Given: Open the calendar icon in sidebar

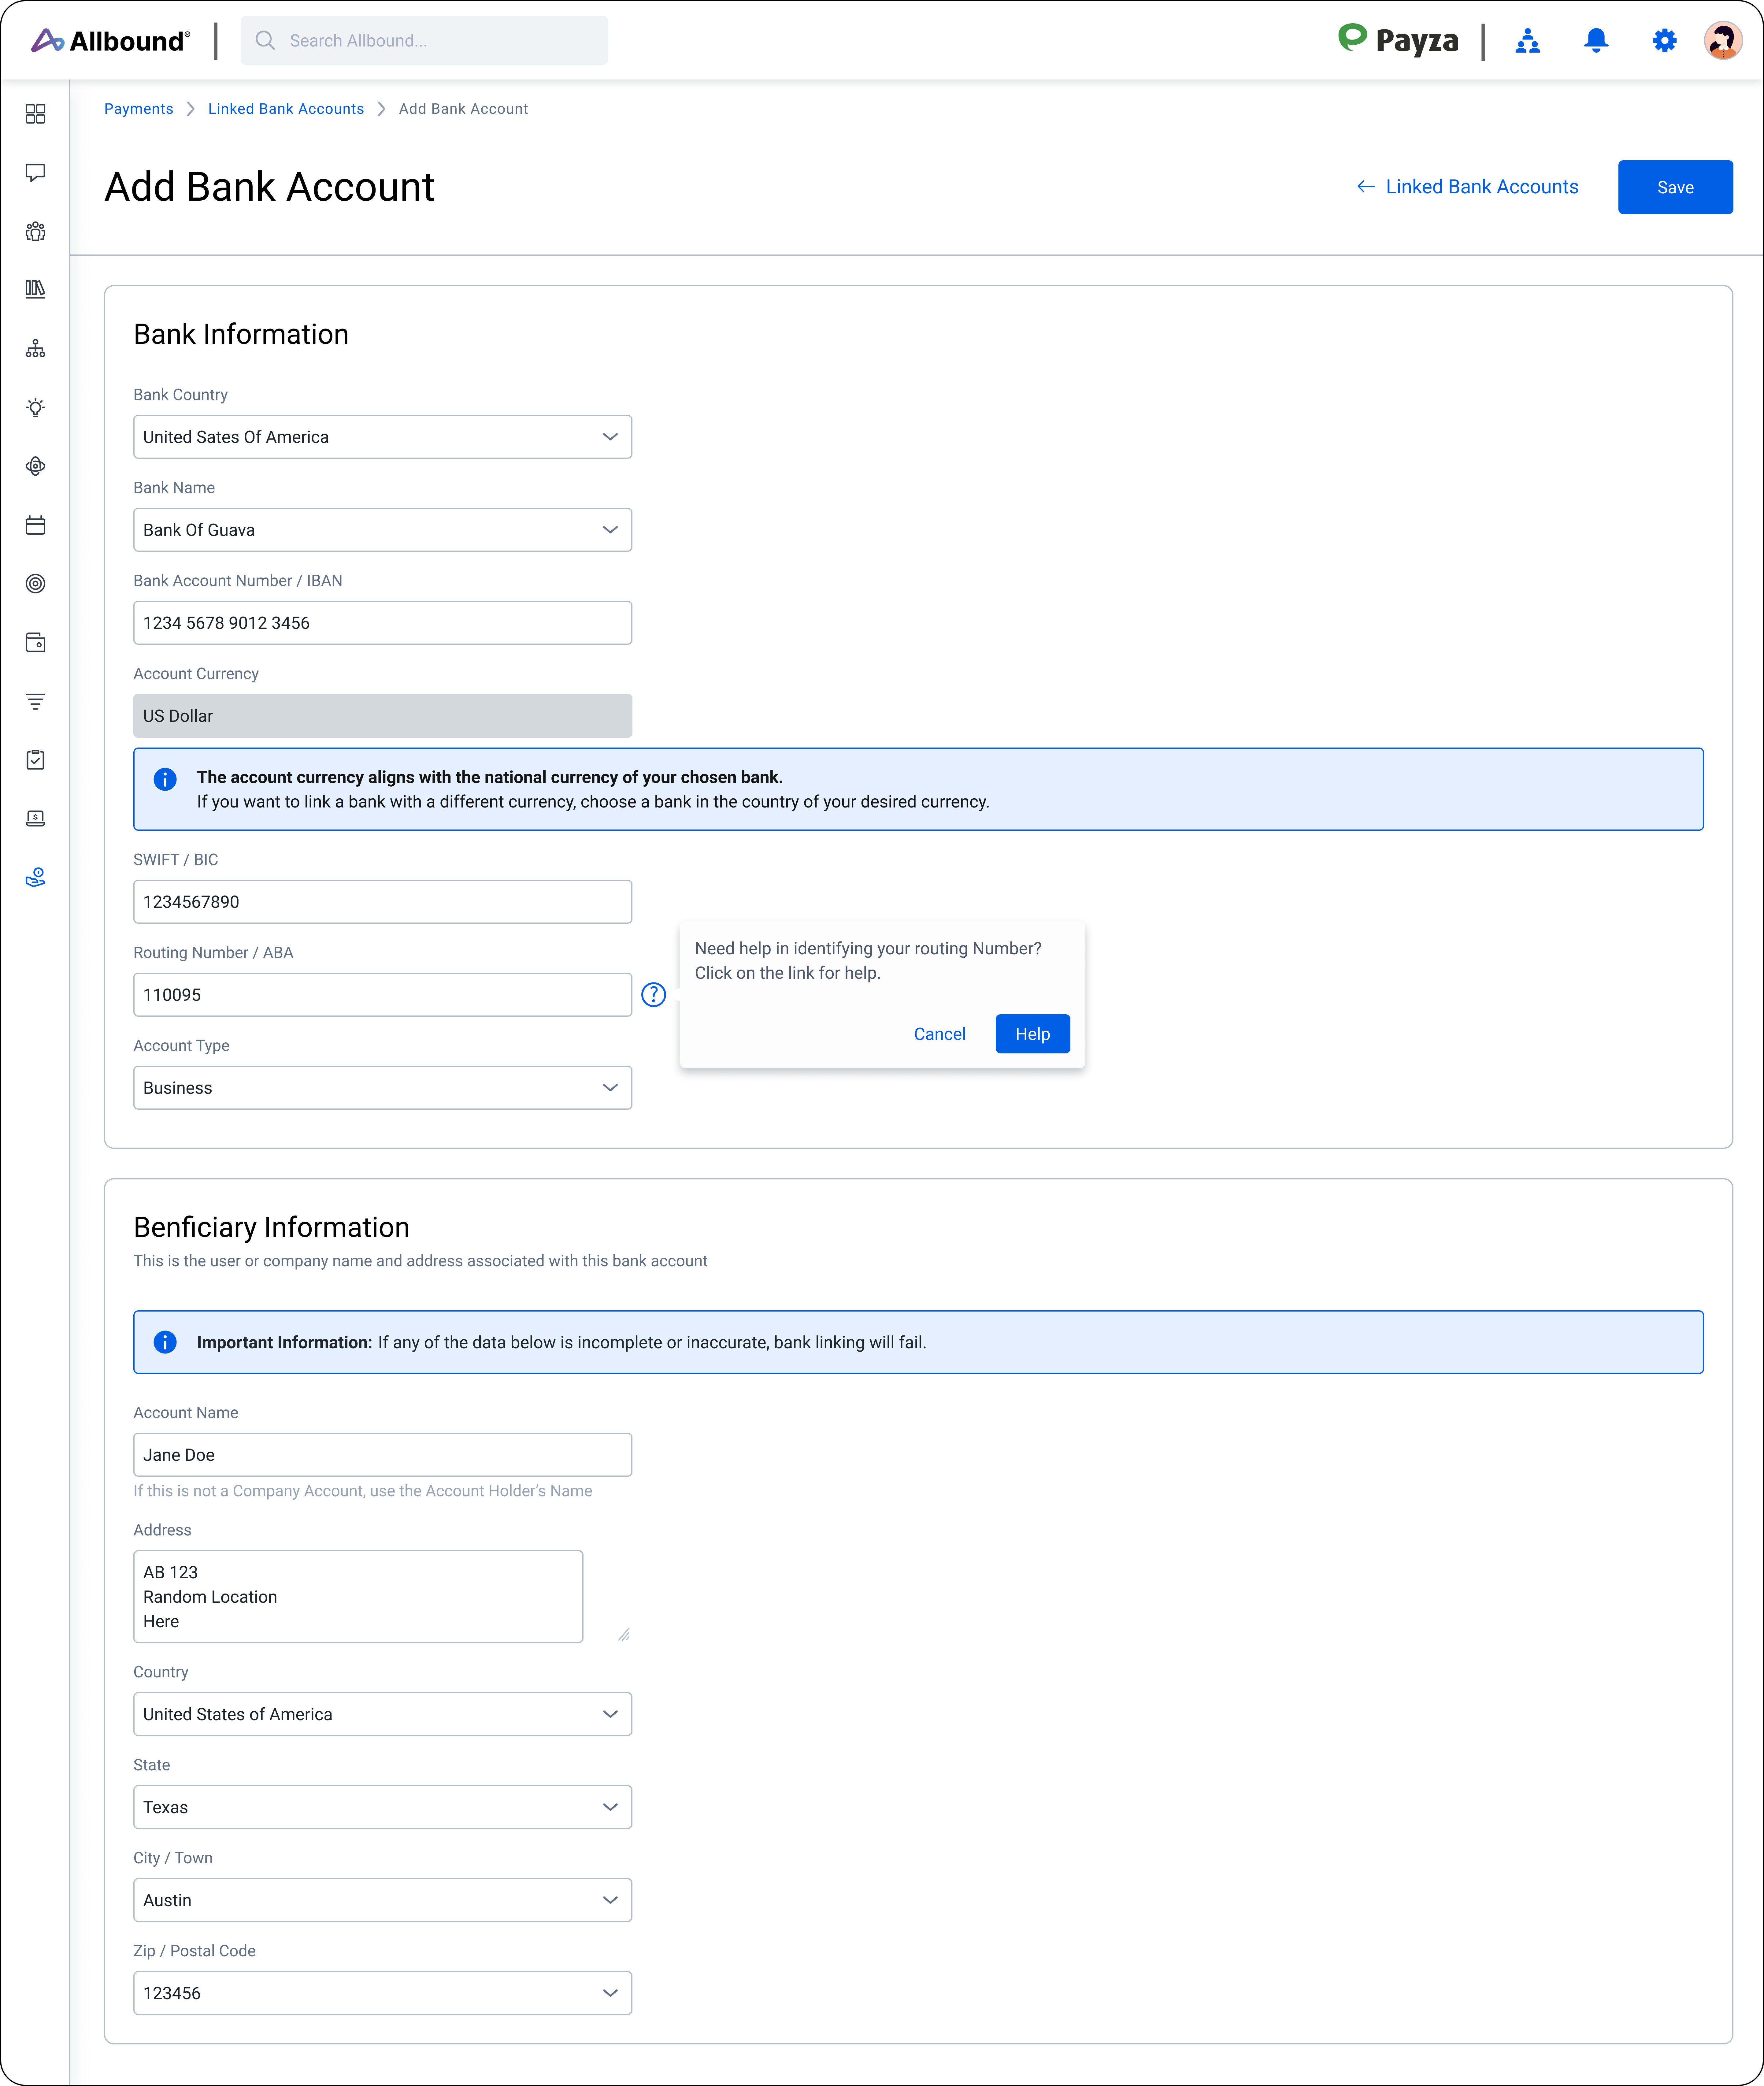Looking at the screenshot, I should click(35, 525).
